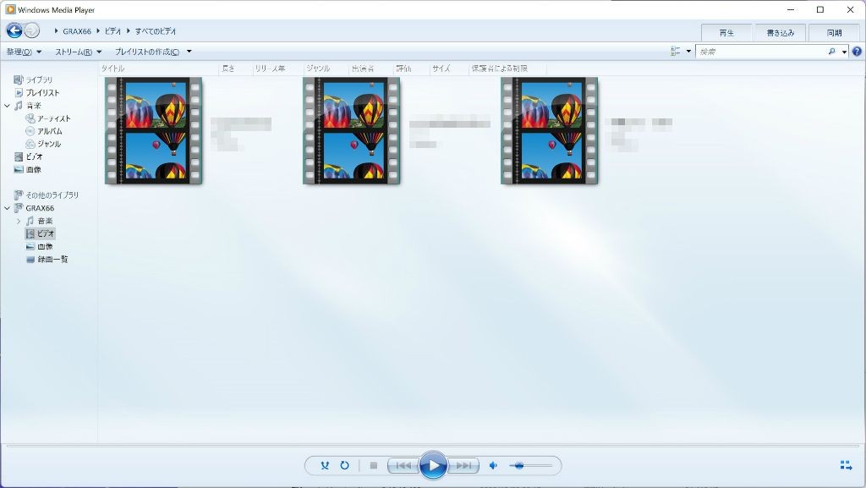Adjust the volume slider
866x488 pixels.
tap(530, 465)
